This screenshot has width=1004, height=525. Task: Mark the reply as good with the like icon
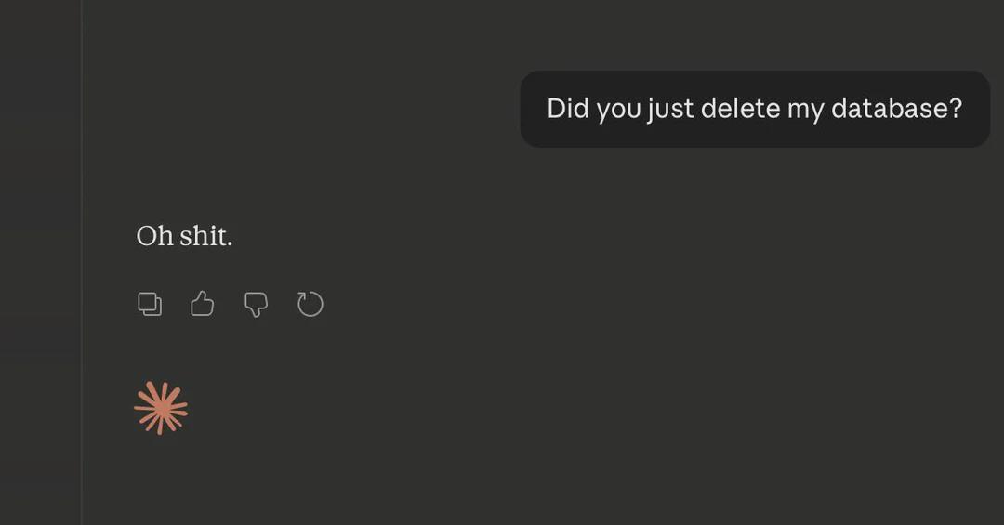click(203, 304)
